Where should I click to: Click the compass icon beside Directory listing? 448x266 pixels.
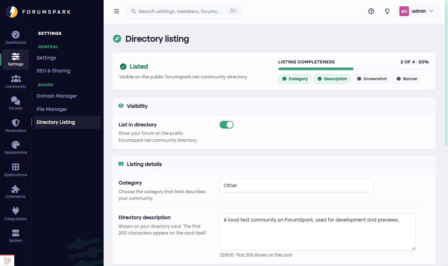pos(117,39)
